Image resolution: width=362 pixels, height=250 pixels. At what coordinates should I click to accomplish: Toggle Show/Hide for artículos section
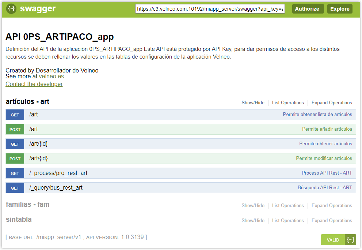click(x=253, y=103)
